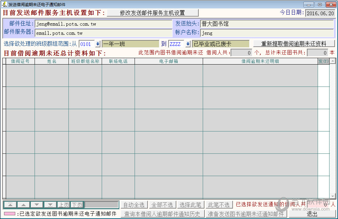The height and width of the screenshot is (219, 338).
Task: Click the 联络电话 column header
Action: (x=118, y=61)
